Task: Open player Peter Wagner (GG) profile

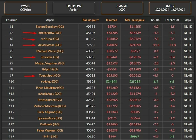Action: 50,130
